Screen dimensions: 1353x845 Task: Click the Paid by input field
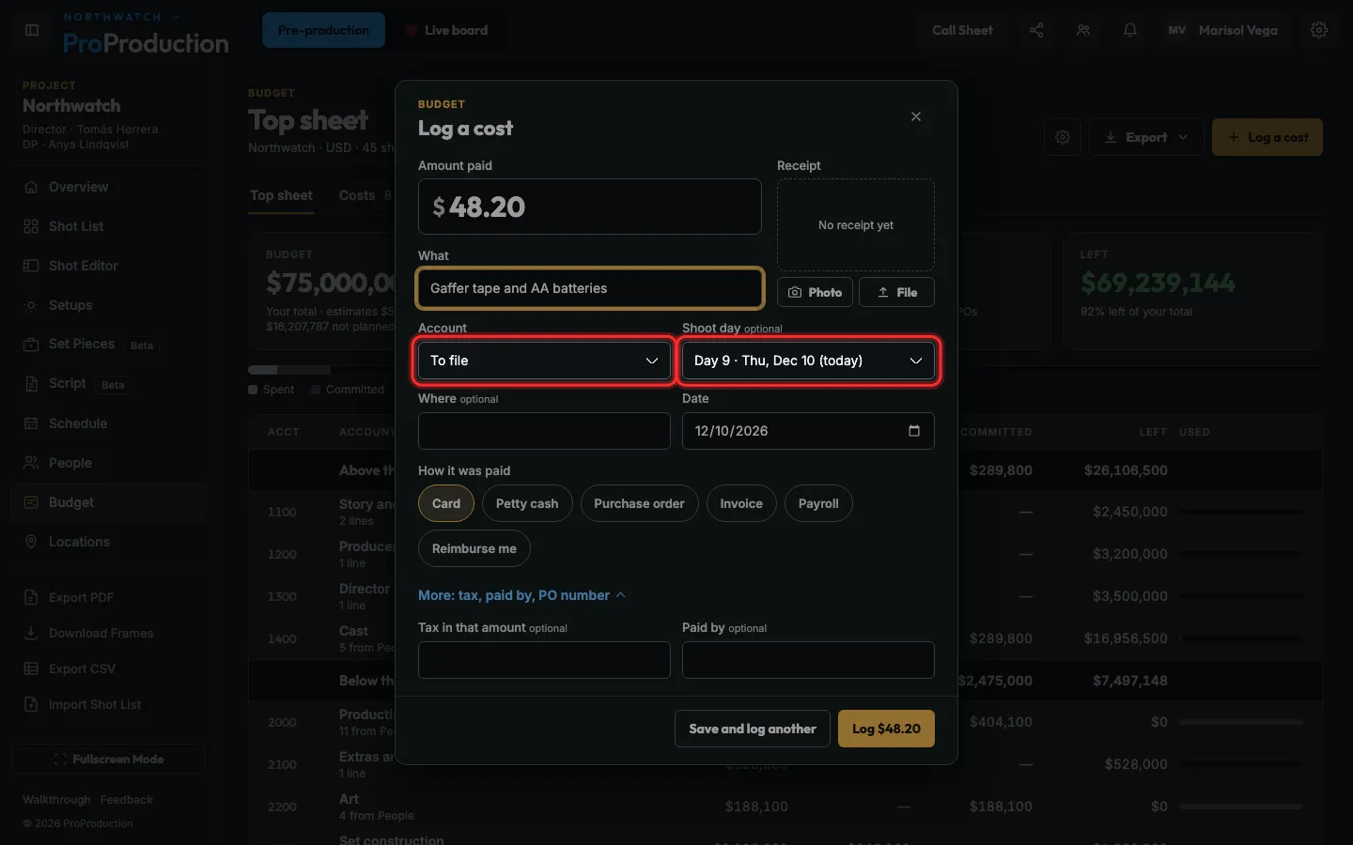click(808, 660)
